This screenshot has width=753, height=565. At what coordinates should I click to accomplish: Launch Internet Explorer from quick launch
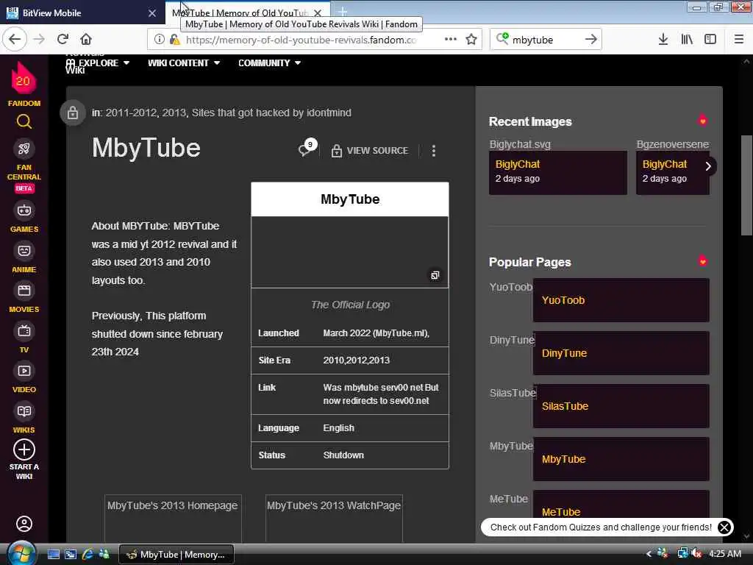tap(88, 555)
